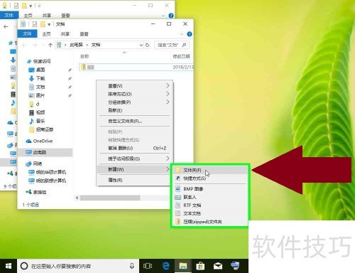Viewport: 355px width, 273px height.
Task: Launch Microsoft Edge from the taskbar
Action: [x=166, y=266]
